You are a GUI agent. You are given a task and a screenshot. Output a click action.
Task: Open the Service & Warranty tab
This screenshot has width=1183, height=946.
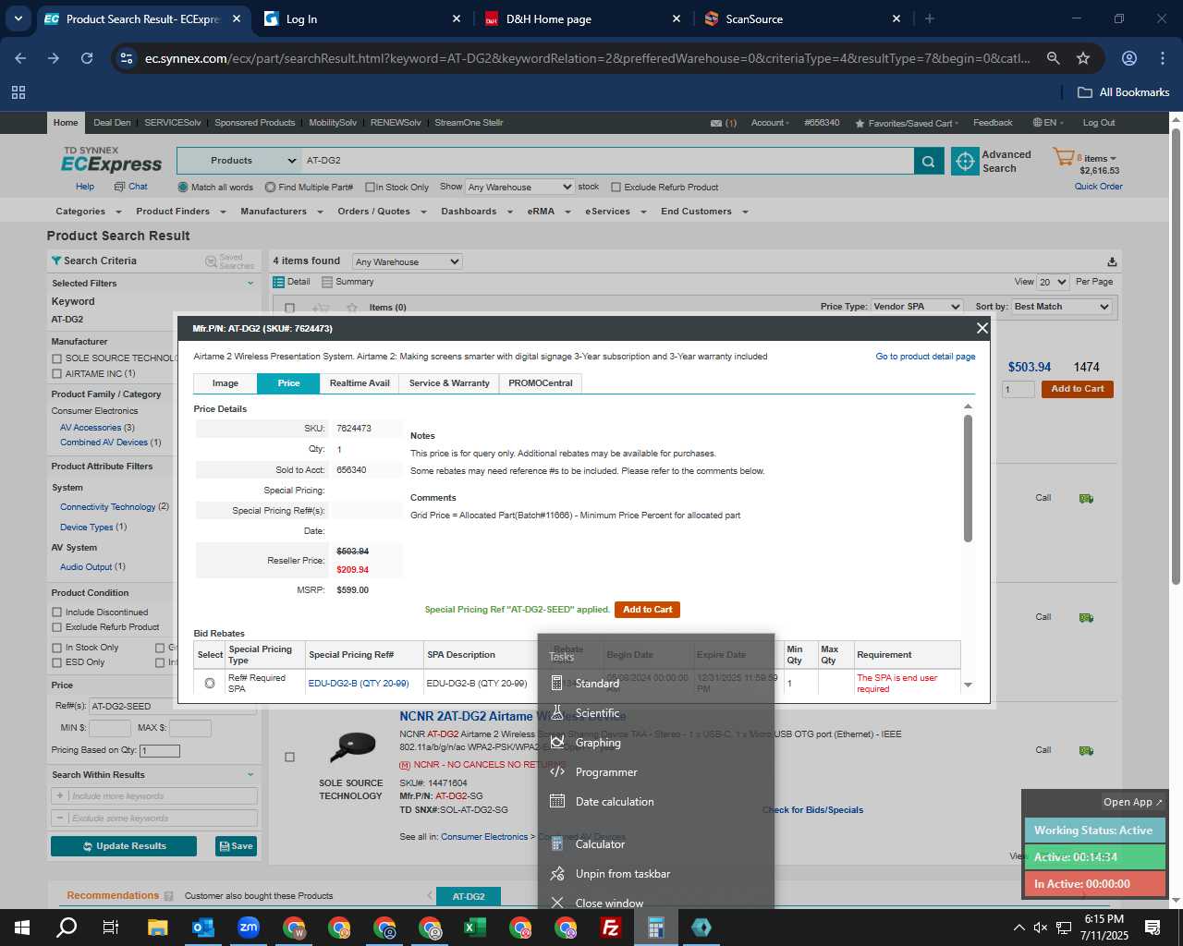click(x=449, y=383)
